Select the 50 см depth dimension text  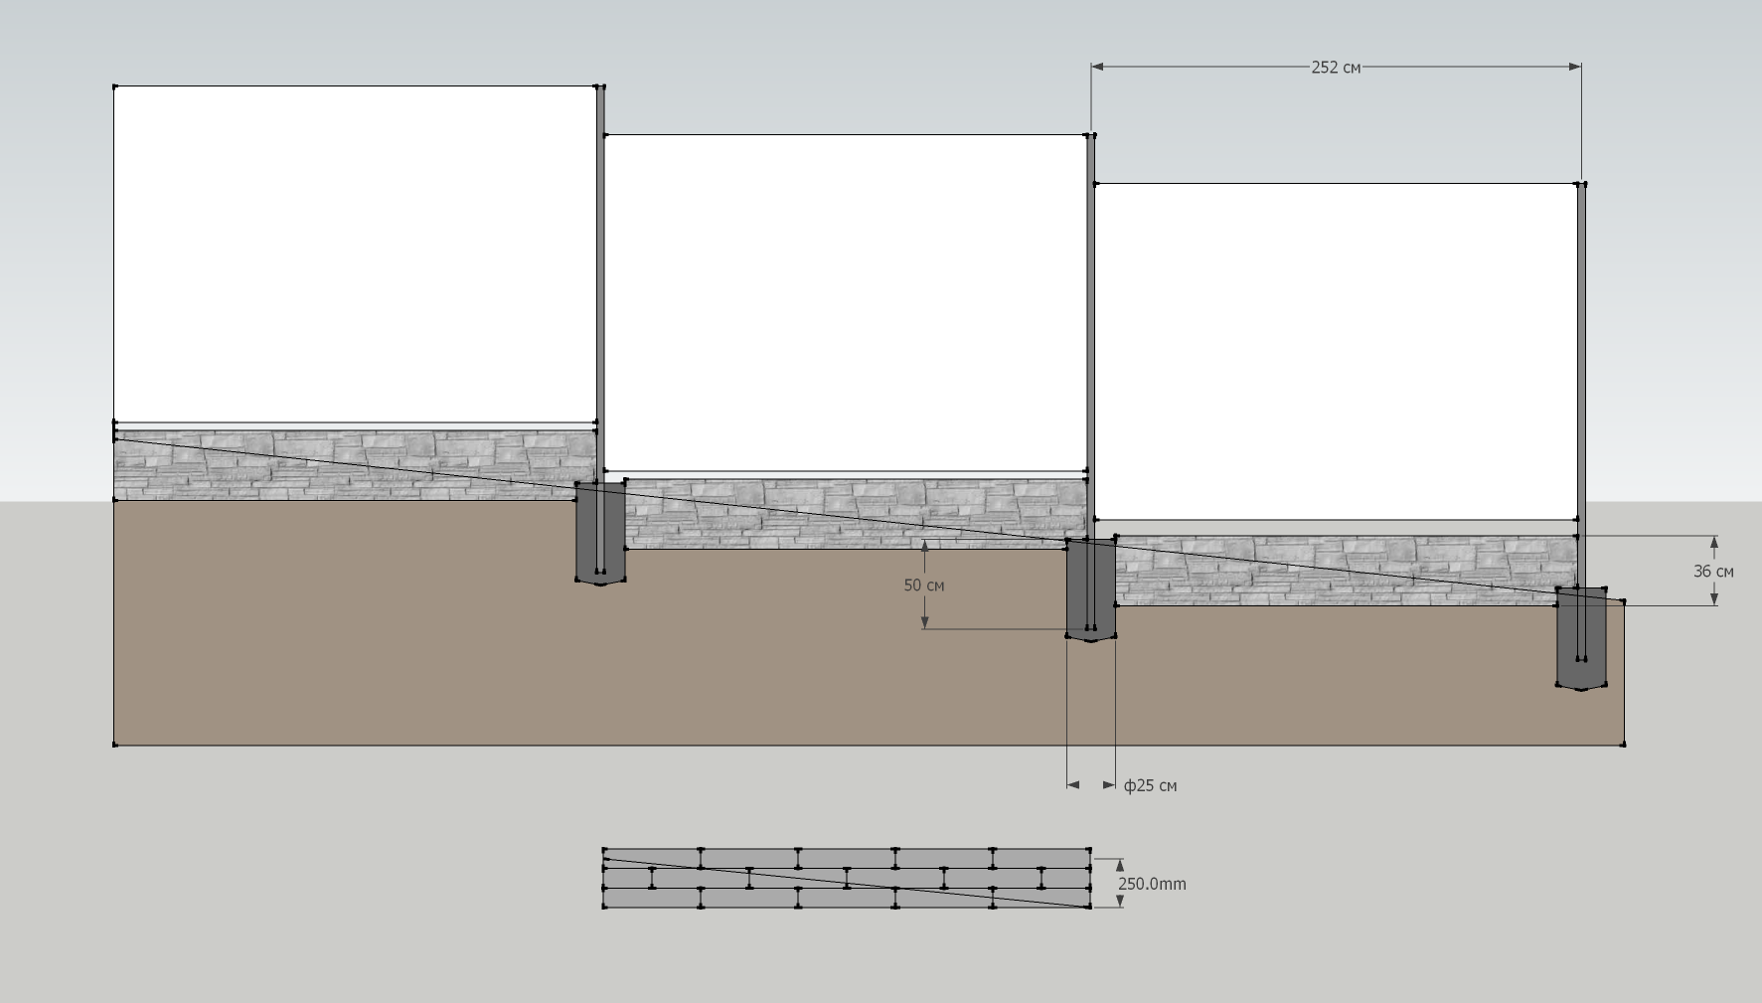[923, 585]
